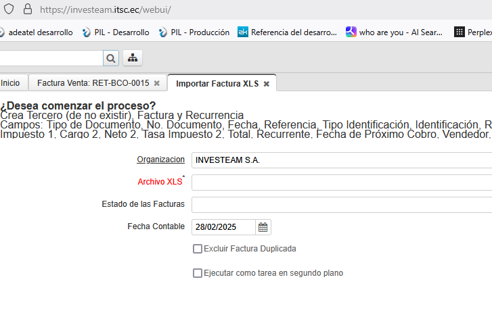Check Ejecutar como tarea en segundo plano
This screenshot has height=313, width=492.
coord(198,273)
